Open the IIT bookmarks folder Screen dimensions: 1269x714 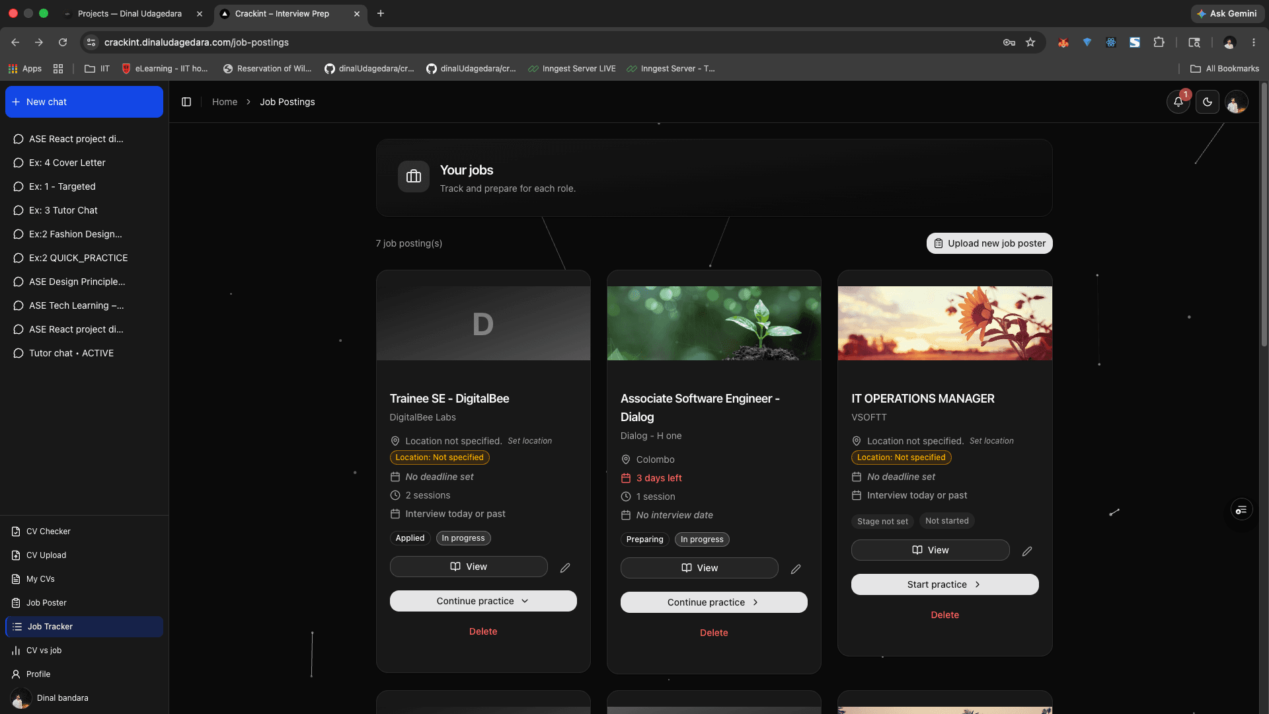[x=97, y=69]
